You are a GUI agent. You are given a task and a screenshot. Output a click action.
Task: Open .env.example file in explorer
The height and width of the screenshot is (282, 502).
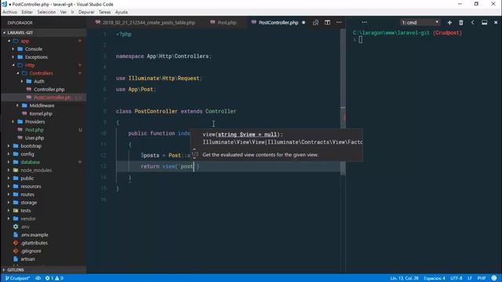coord(35,235)
